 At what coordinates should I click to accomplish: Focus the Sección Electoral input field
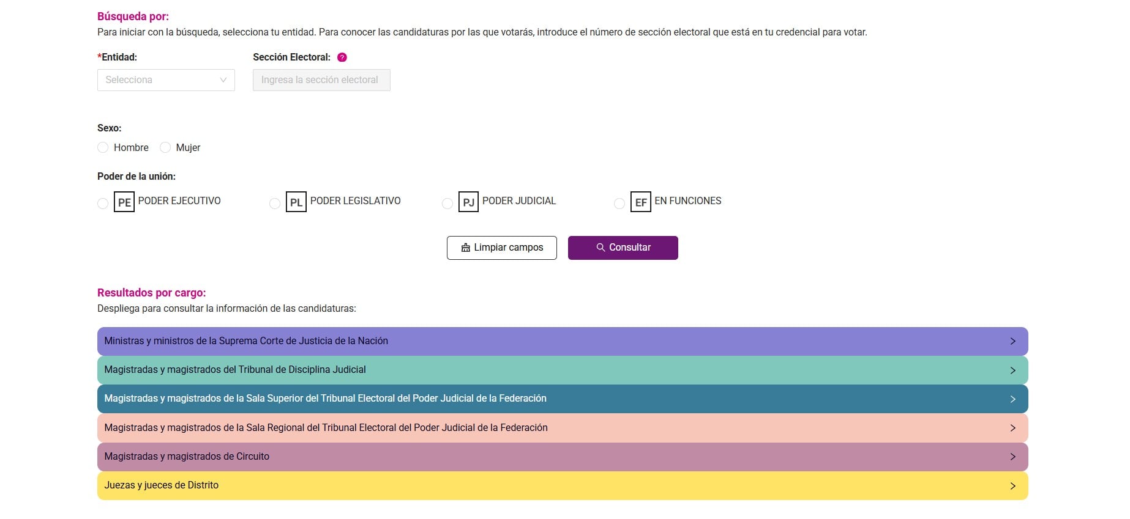321,80
